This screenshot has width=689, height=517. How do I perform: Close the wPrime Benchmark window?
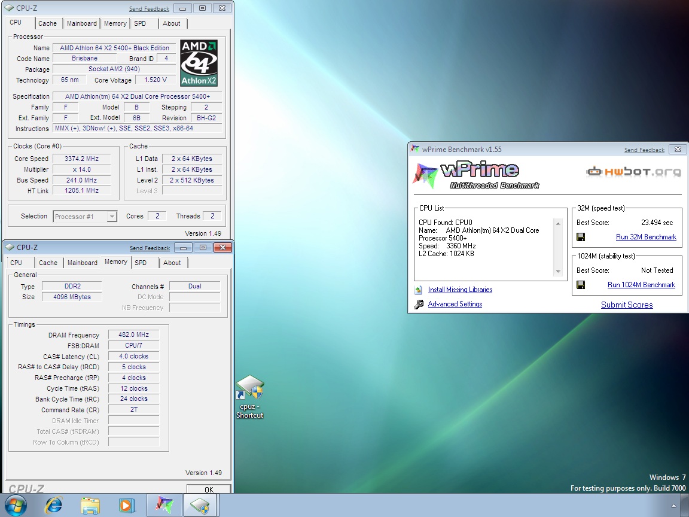(x=678, y=150)
